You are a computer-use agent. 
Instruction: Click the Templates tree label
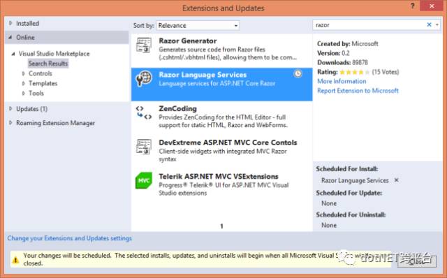(43, 84)
